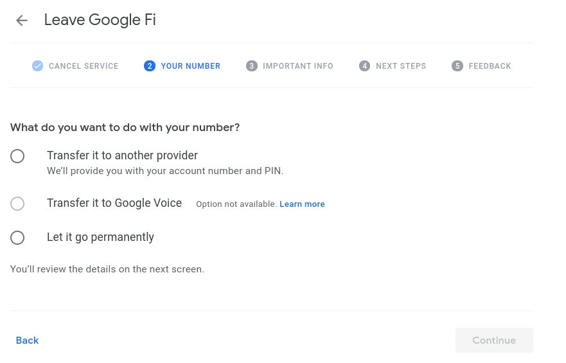Image resolution: width=566 pixels, height=363 pixels.
Task: Select the Transfer it to Google Voice radio
Action: pyautogui.click(x=17, y=204)
